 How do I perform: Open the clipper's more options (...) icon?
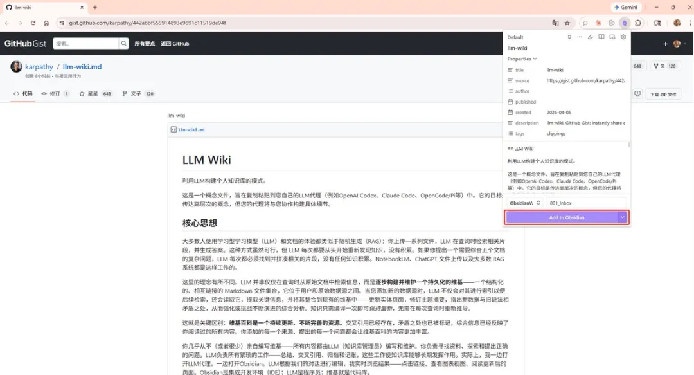(580, 37)
